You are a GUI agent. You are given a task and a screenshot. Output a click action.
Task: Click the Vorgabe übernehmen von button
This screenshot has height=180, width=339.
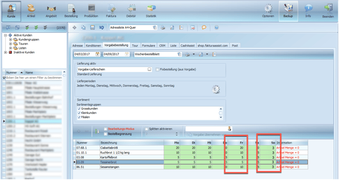(x=206, y=135)
